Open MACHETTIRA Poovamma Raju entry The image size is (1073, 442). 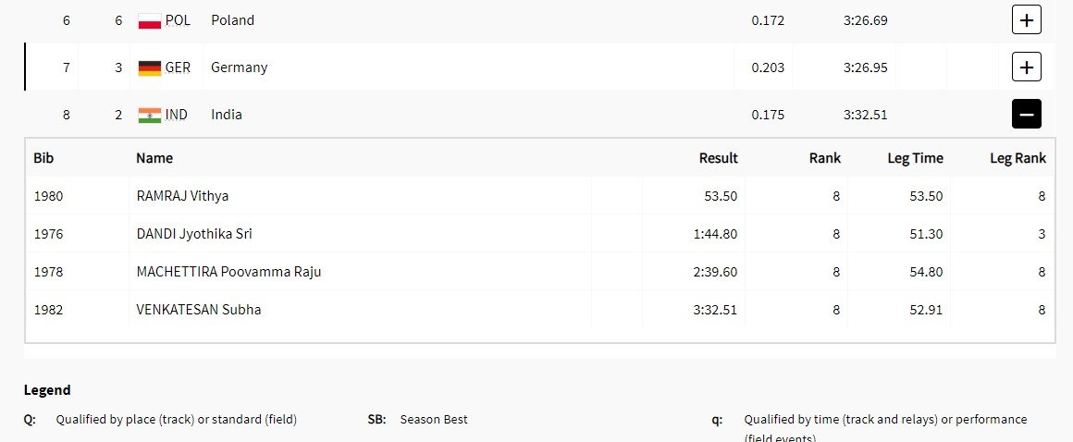[228, 272]
